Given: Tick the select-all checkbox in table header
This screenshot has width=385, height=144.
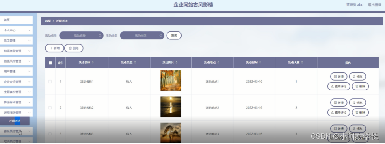Looking at the screenshot, I should tap(50, 63).
